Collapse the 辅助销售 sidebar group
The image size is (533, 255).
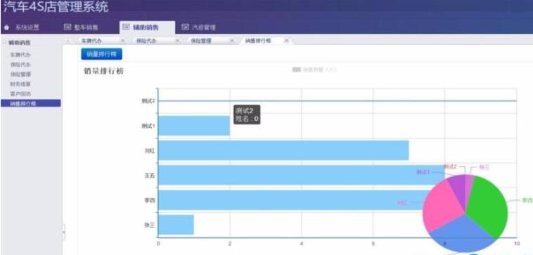(4, 42)
